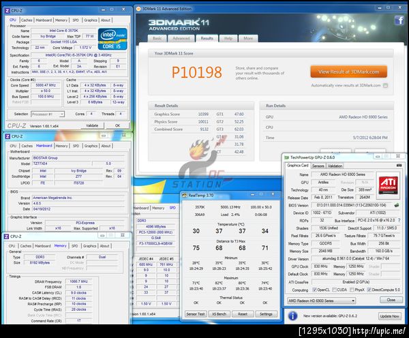Click the ATI Radeon logo in GPU-Z
Screen dimensions: 409x338
[x=388, y=184]
